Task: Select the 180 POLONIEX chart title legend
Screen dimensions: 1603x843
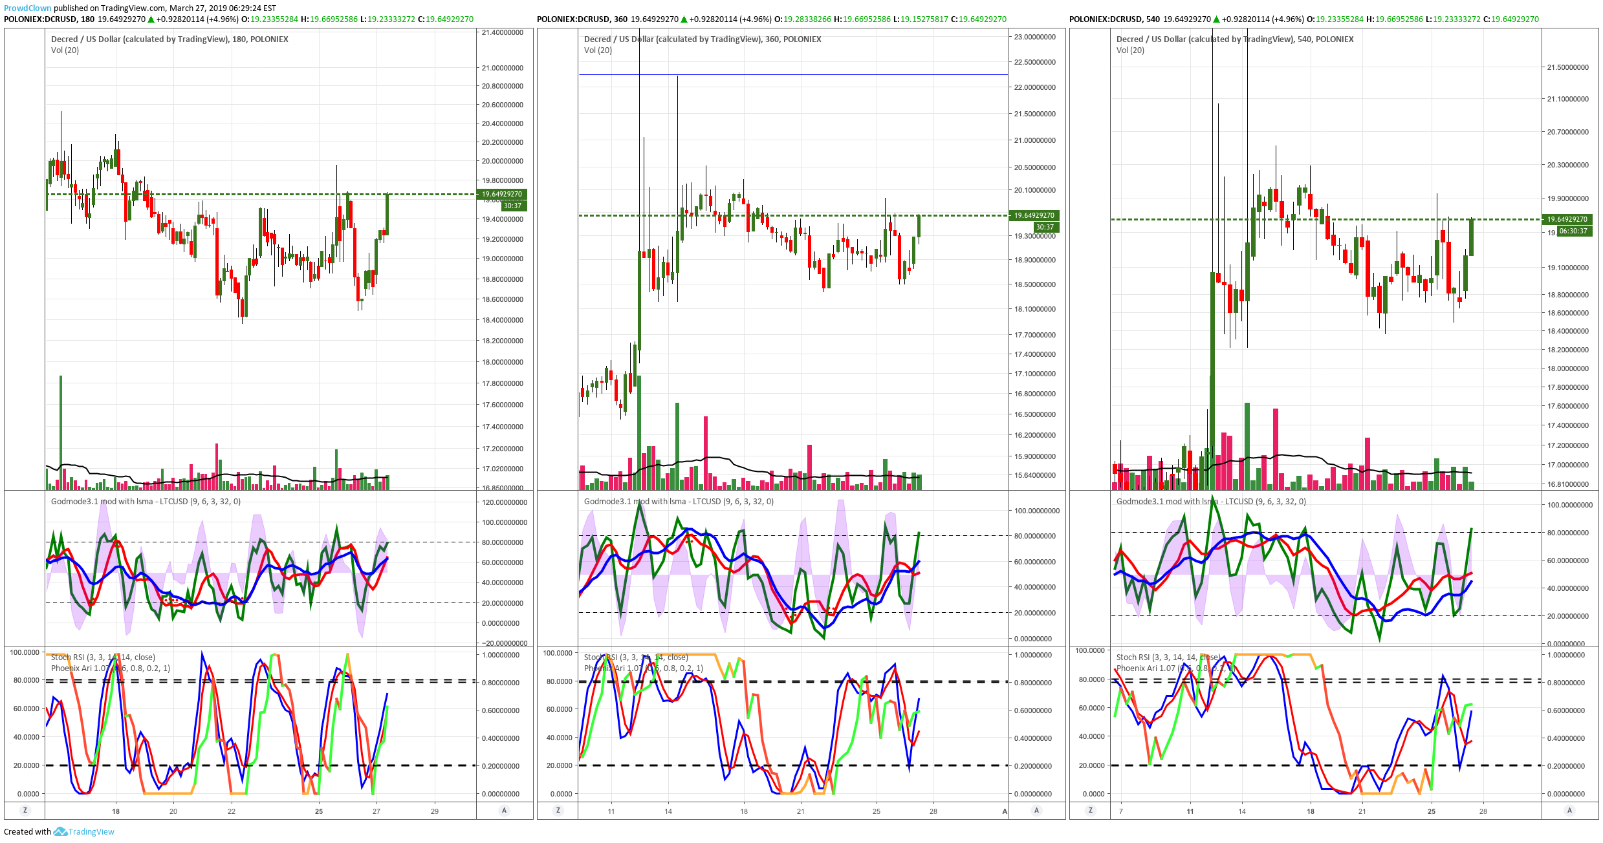Action: pos(169,39)
